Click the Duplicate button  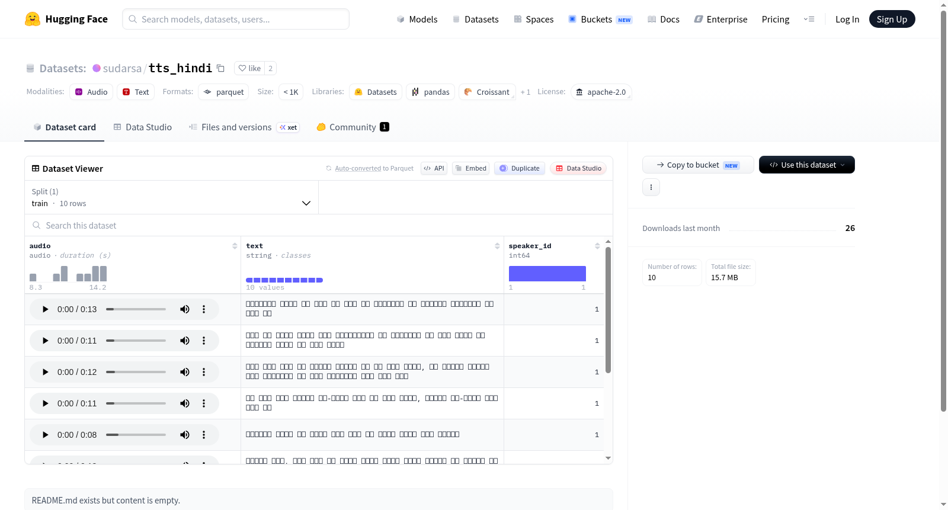(x=520, y=168)
